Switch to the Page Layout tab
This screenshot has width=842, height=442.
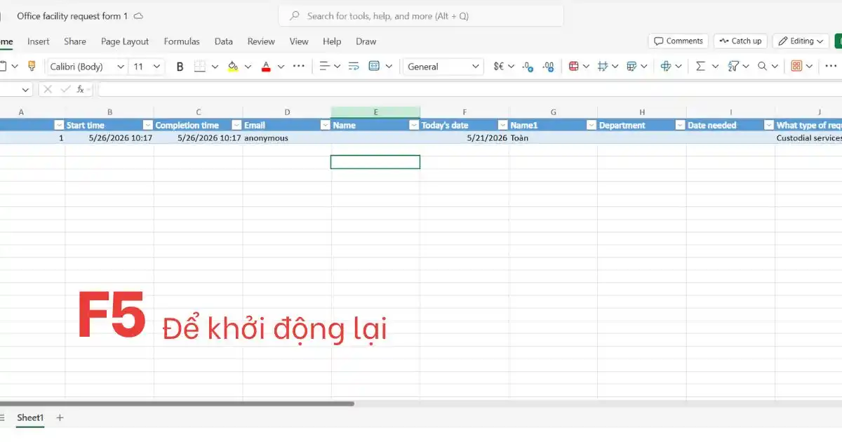click(125, 41)
